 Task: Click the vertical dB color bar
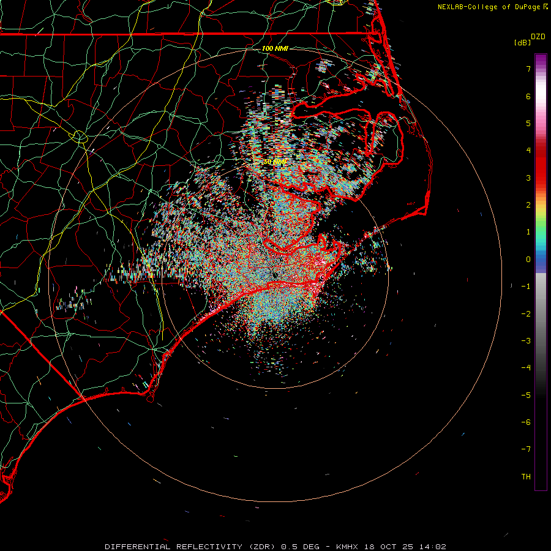[541, 272]
